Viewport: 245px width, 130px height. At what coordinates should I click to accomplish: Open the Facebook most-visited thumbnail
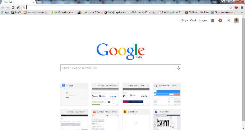[x=167, y=119]
